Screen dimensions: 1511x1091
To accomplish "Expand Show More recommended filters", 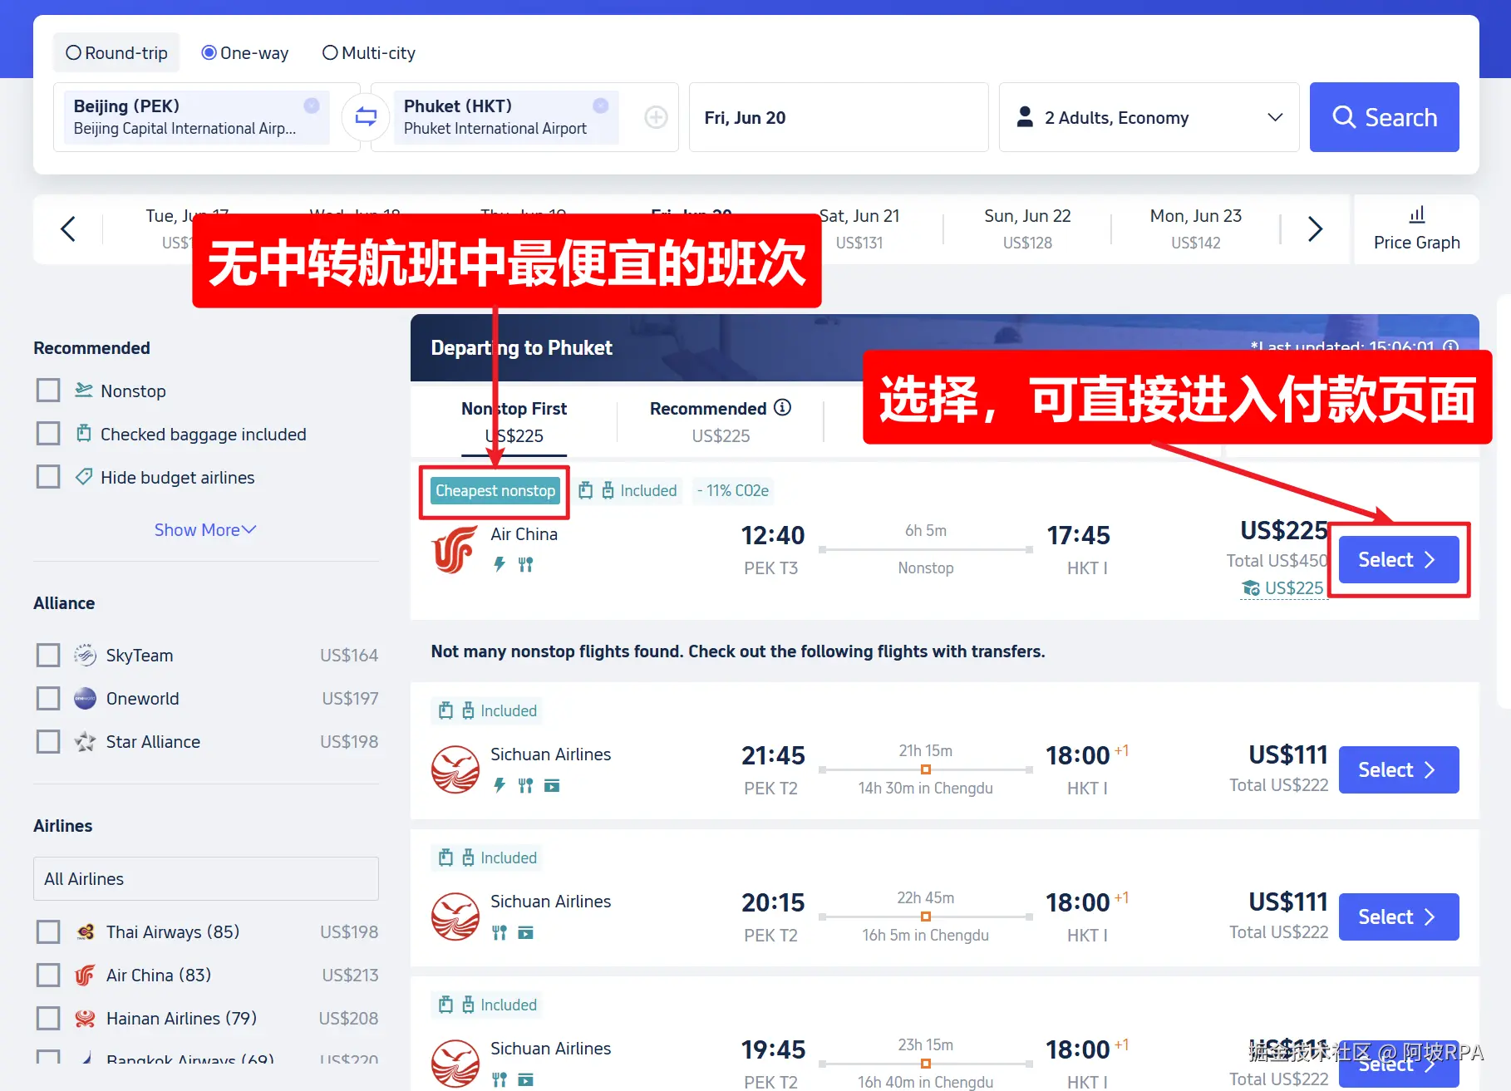I will [205, 530].
